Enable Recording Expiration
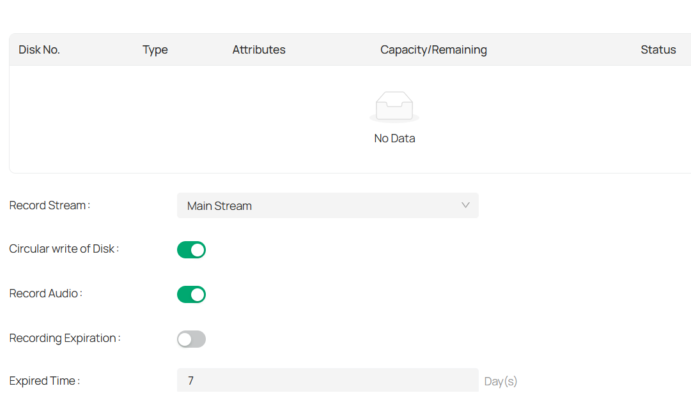This screenshot has height=400, width=691. pyautogui.click(x=191, y=339)
